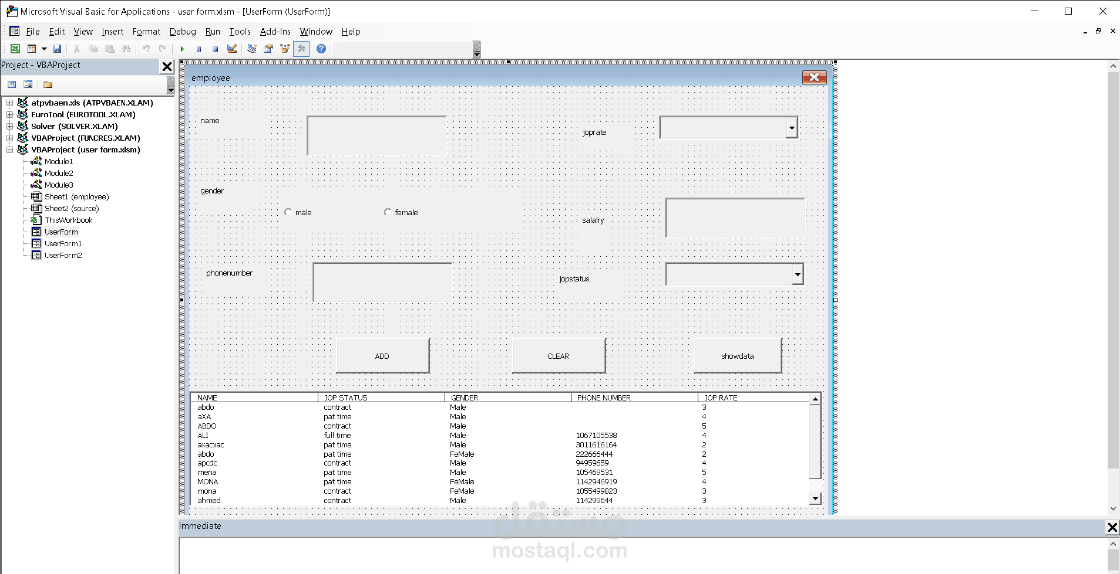The image size is (1120, 574).
Task: Close the Project - VBAProject panel
Action: pyautogui.click(x=167, y=67)
